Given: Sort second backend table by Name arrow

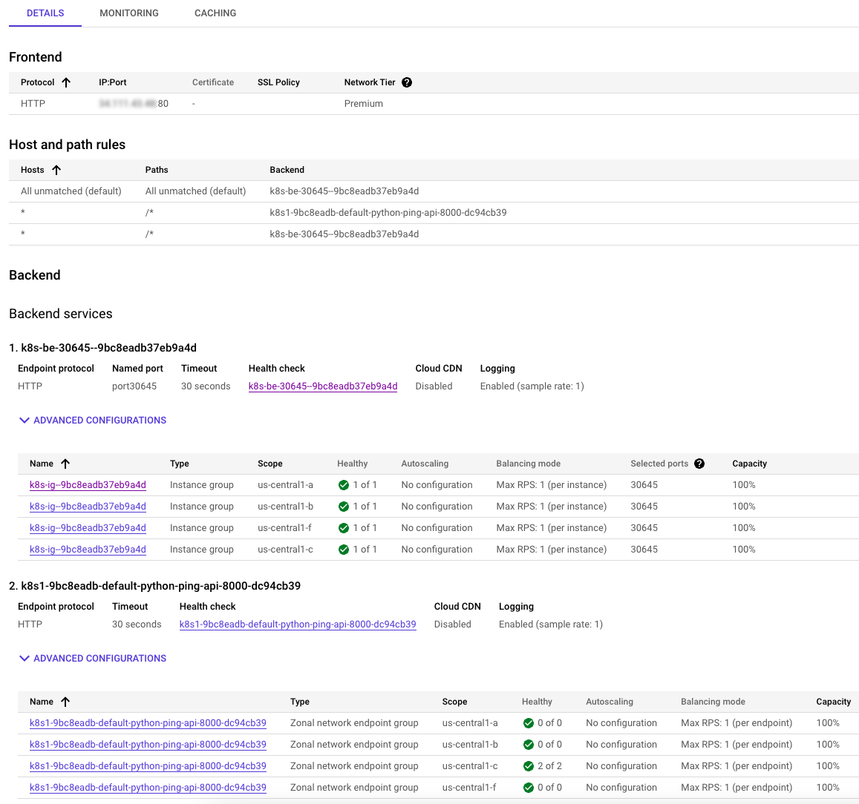Looking at the screenshot, I should click(x=65, y=702).
